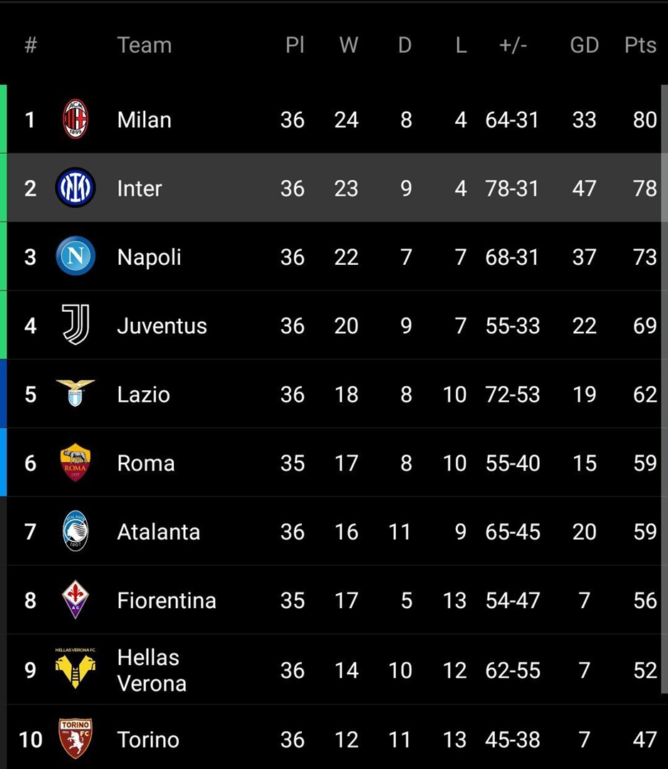Click the Team column header
Viewport: 668px width, 769px height.
tap(145, 45)
